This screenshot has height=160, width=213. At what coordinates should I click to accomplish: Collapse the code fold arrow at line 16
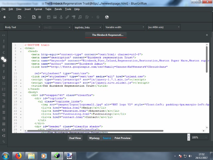21,93
